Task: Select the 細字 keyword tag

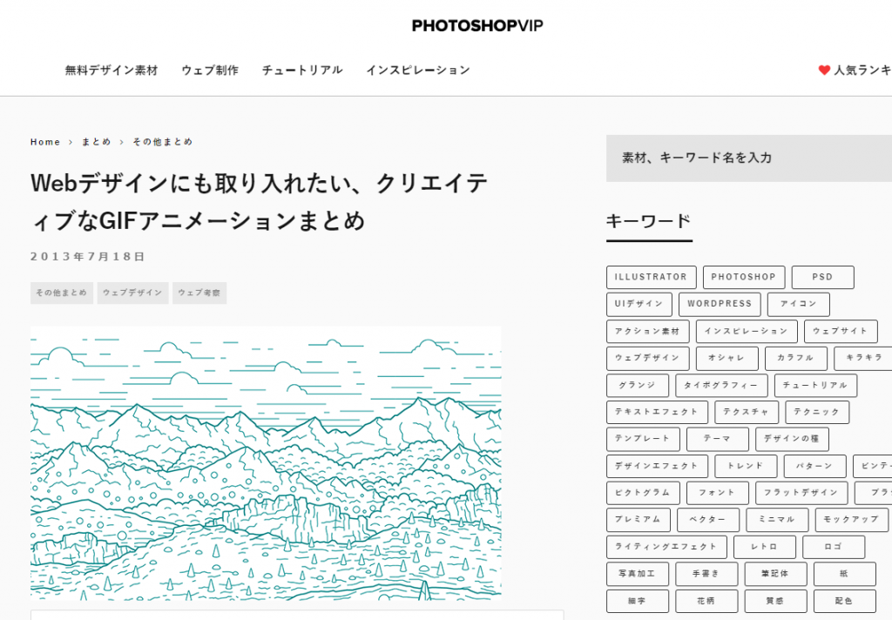Action: click(x=637, y=601)
